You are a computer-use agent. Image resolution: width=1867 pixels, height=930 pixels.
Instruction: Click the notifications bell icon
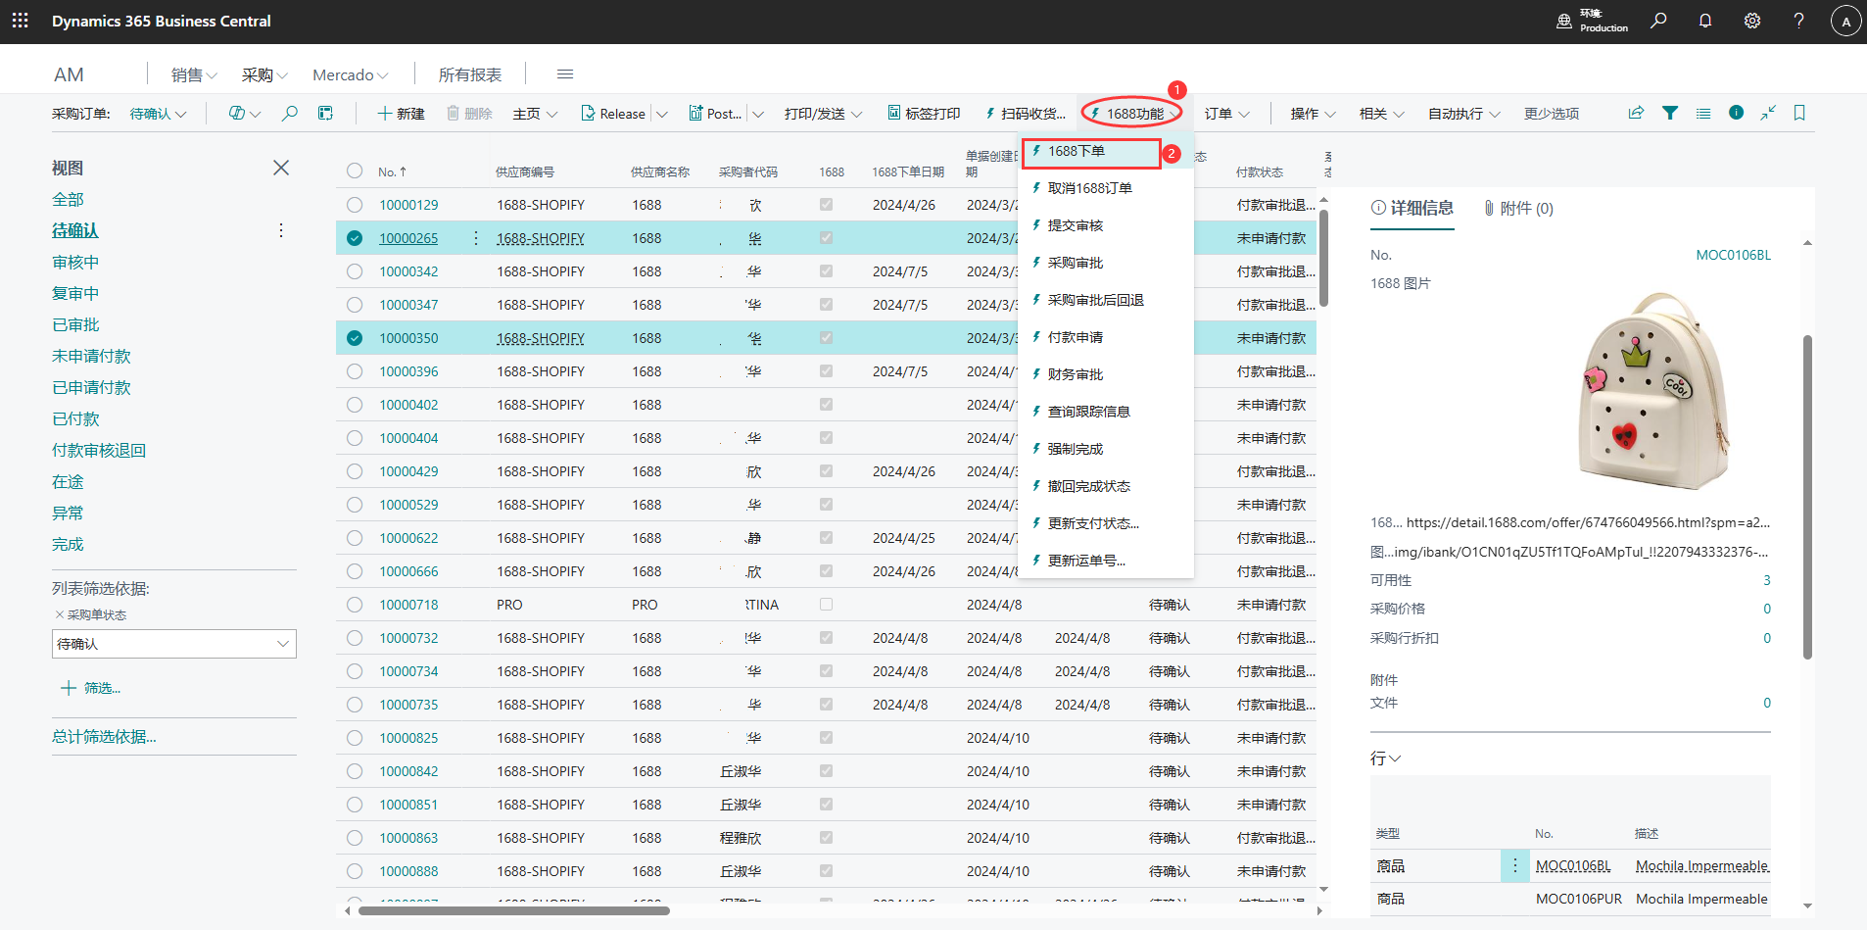click(x=1704, y=21)
